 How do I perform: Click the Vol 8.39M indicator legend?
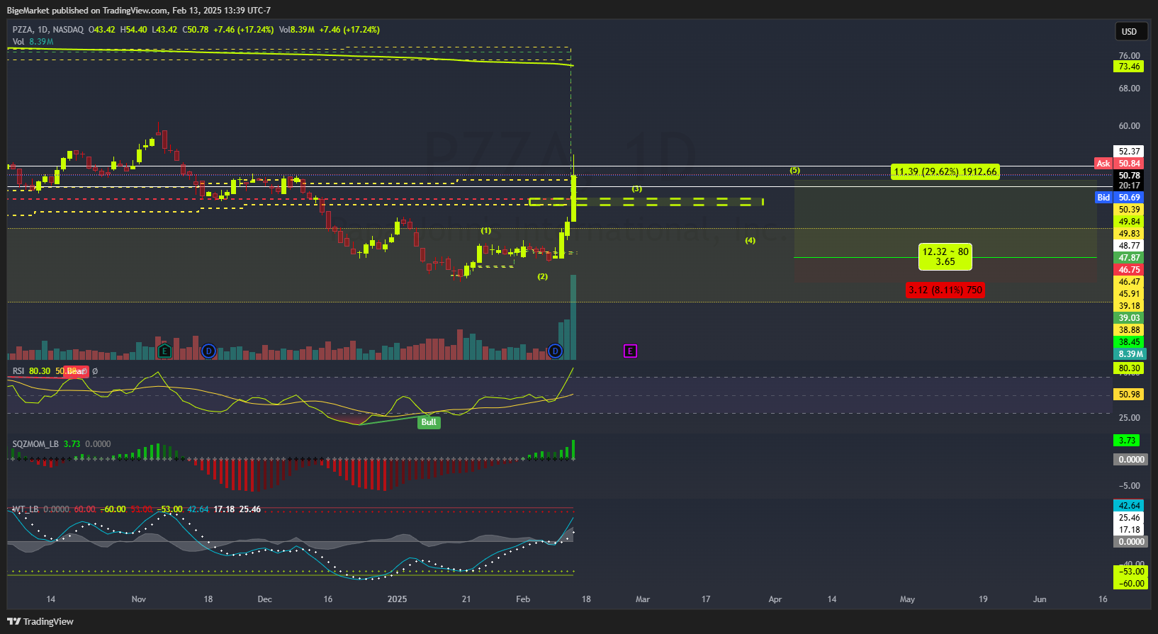coord(33,42)
